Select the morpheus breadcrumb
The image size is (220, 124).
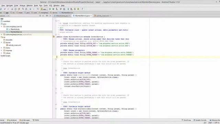[44, 13]
